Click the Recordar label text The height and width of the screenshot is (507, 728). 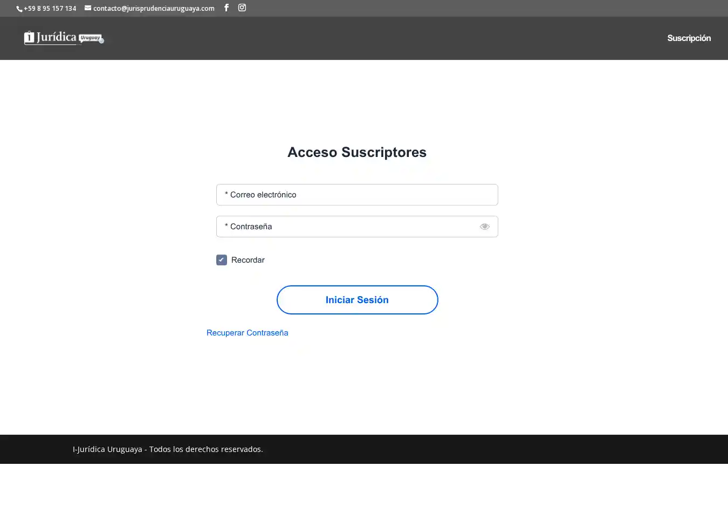248,260
